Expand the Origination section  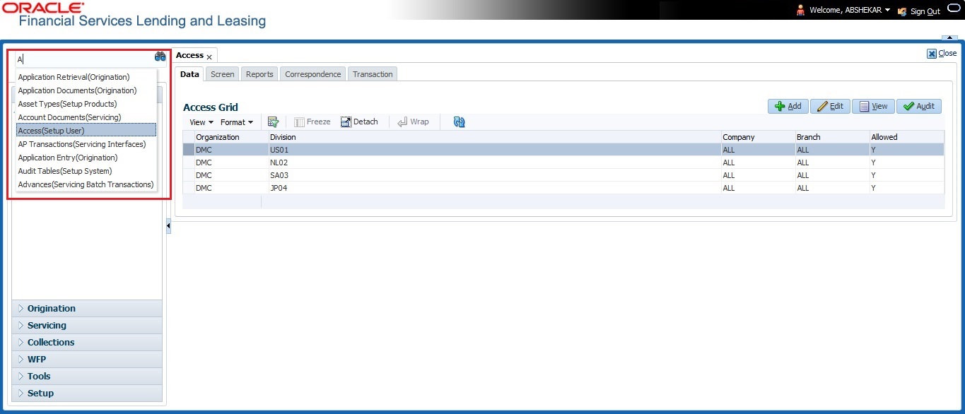(87, 309)
